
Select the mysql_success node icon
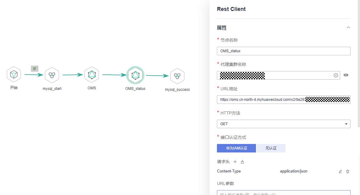(x=177, y=76)
